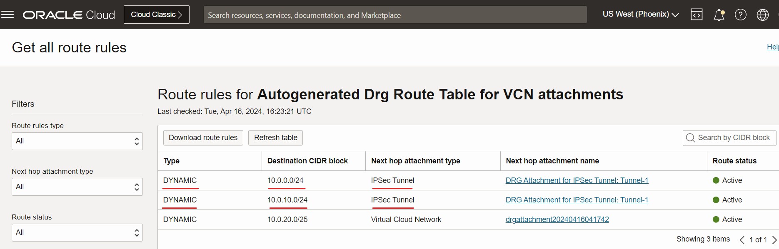Open the Route rules type dropdown
This screenshot has height=249, width=779.
tap(77, 141)
